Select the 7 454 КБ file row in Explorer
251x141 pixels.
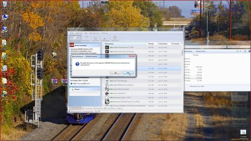tap(193, 75)
